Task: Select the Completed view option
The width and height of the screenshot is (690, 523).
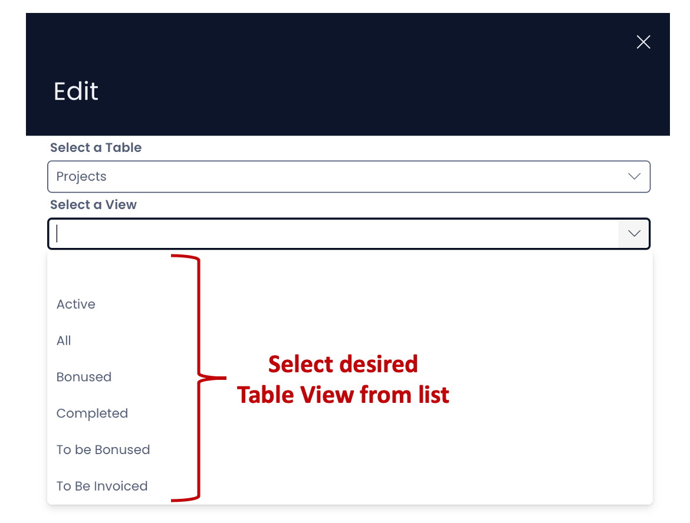Action: 350,413
